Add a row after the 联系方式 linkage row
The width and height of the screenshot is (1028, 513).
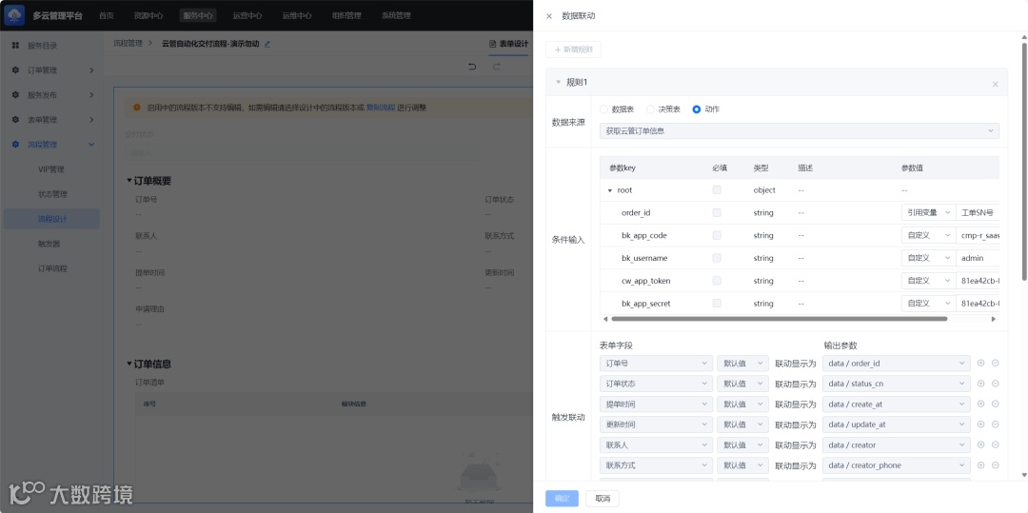(980, 465)
